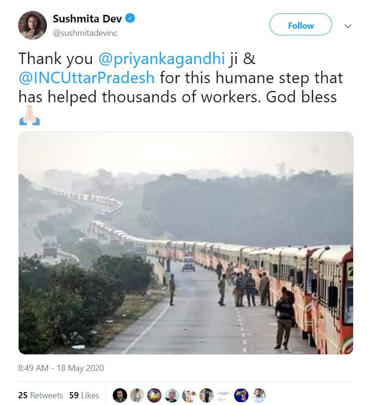Viewport: 367px width, 405px height.
Task: Click the folded hands emoji
Action: point(29,115)
